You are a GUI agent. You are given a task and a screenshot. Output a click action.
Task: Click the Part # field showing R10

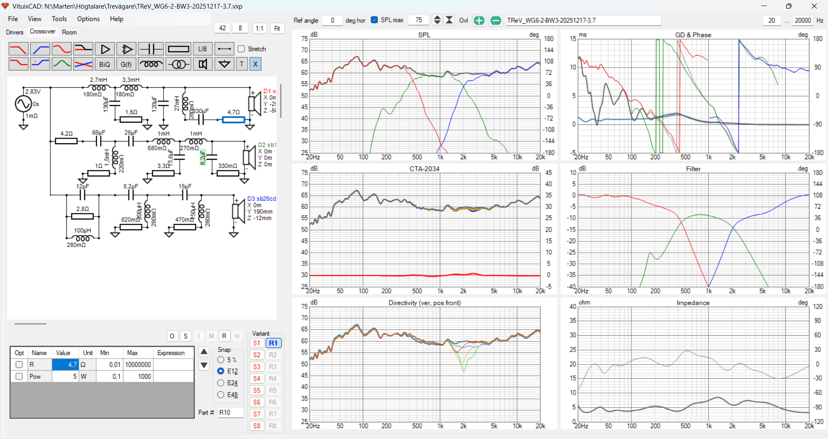(230, 412)
